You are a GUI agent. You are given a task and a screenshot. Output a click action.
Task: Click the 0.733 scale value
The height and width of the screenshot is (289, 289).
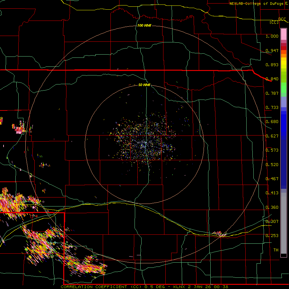pos(272,107)
